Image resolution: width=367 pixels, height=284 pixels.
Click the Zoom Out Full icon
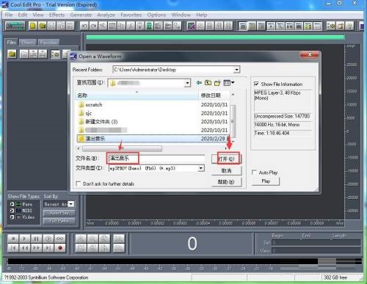click(104, 239)
